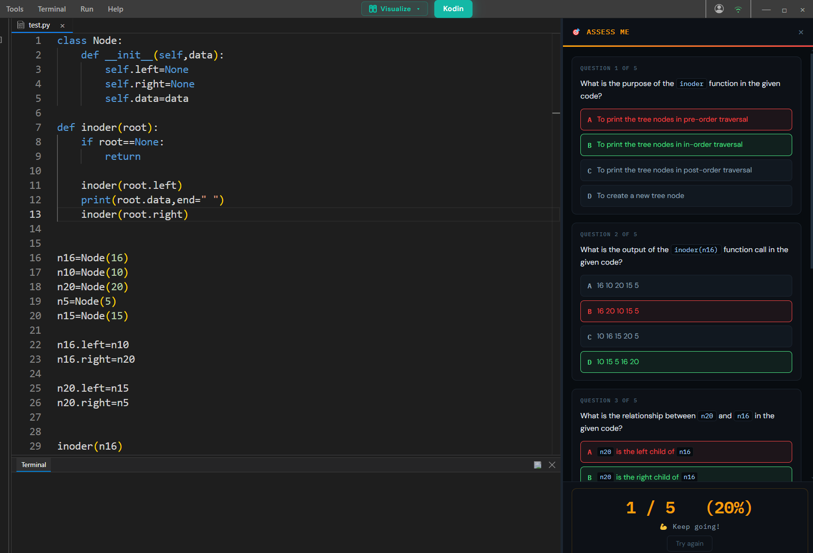Image resolution: width=813 pixels, height=553 pixels.
Task: Maximize the terminal panel
Action: click(x=537, y=465)
